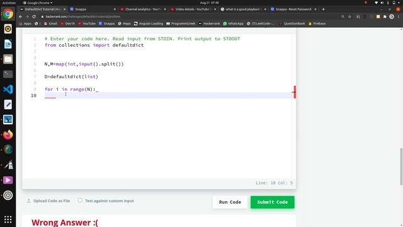Image resolution: width=403 pixels, height=227 pixels.
Task: Open the text editor pencil icon in dock
Action: point(8,105)
